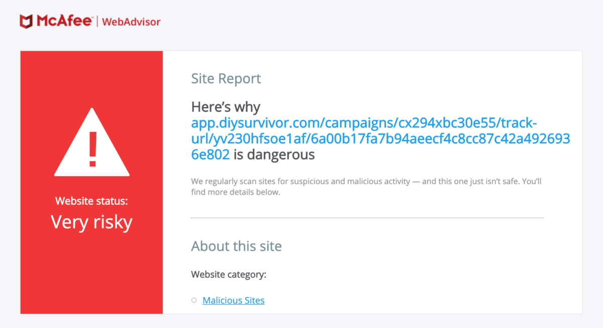Click the vertical separator beside WebAdvisor
This screenshot has height=328, width=603.
(97, 22)
